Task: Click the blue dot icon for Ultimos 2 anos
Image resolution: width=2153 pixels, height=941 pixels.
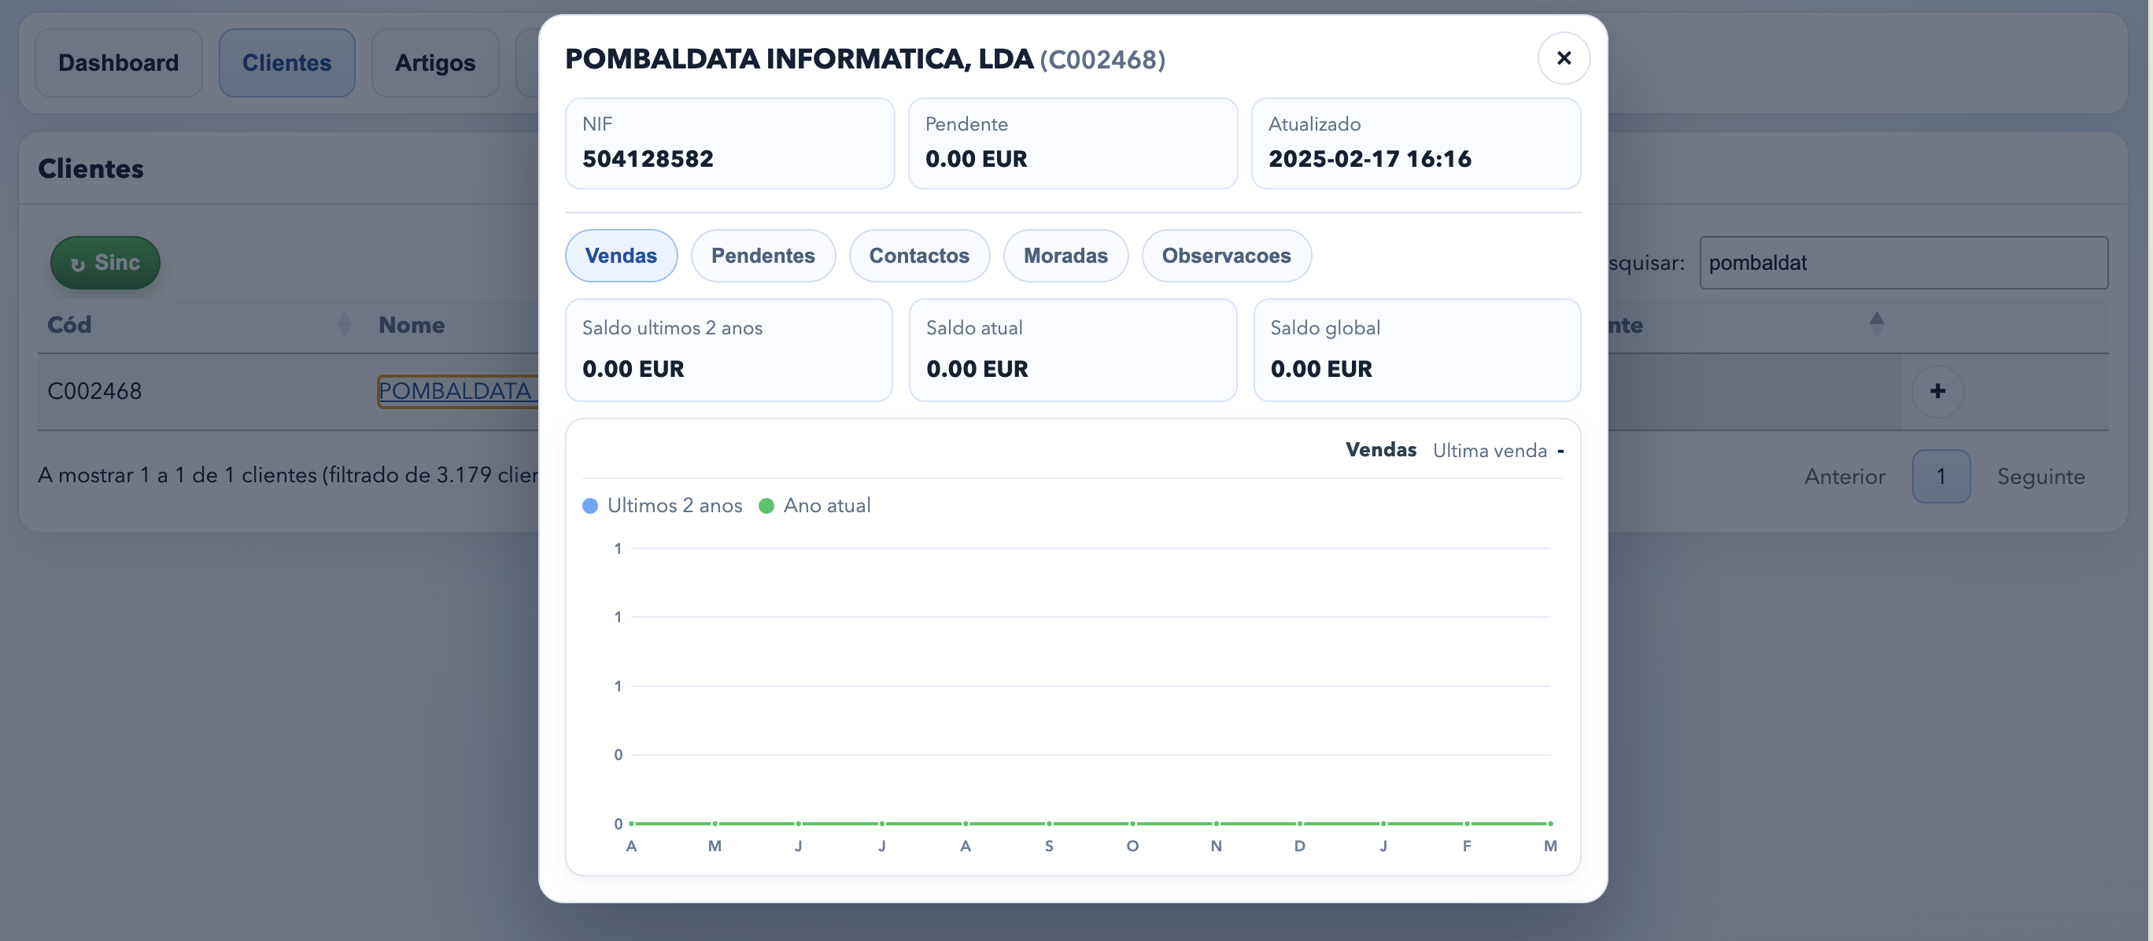Action: pyautogui.click(x=591, y=506)
